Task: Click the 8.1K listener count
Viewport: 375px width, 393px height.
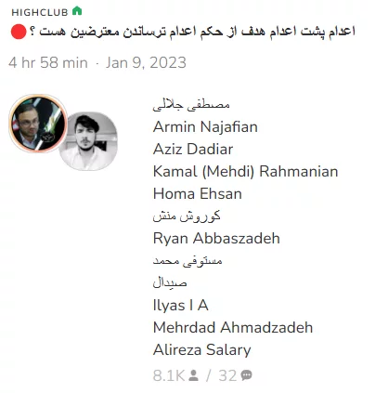Action: tap(169, 375)
